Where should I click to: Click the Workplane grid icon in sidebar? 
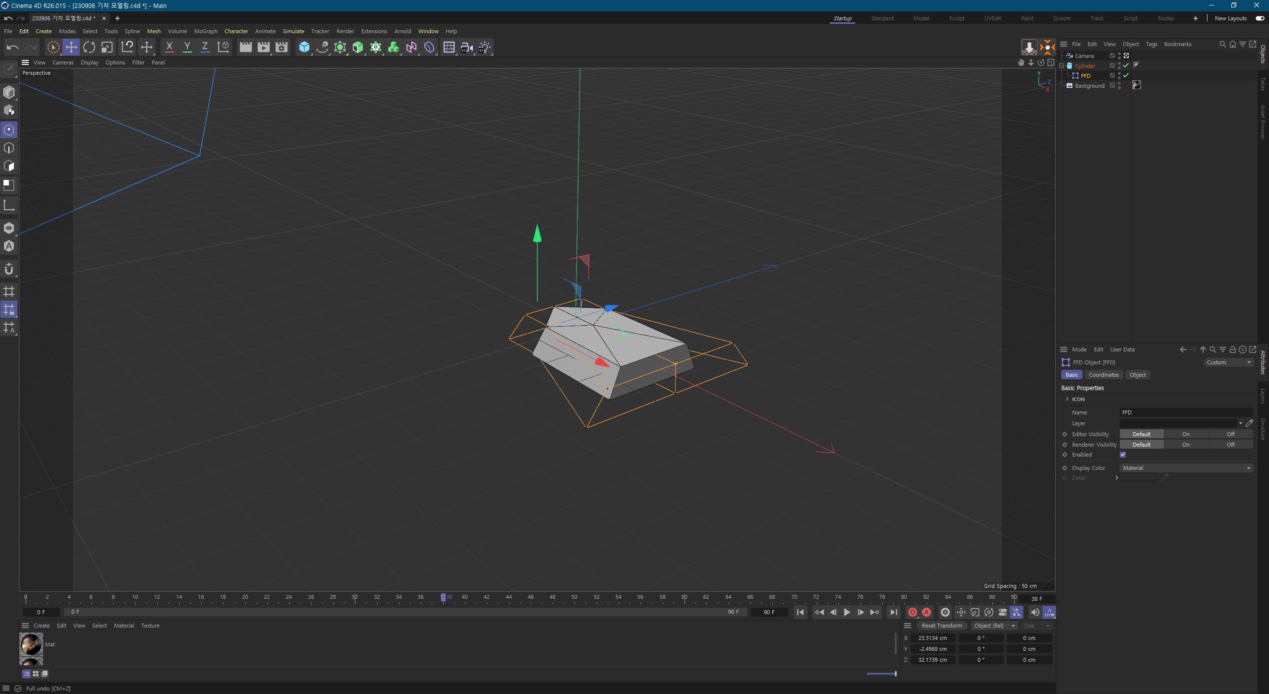9,291
